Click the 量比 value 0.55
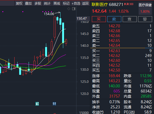 pos(148,81)
